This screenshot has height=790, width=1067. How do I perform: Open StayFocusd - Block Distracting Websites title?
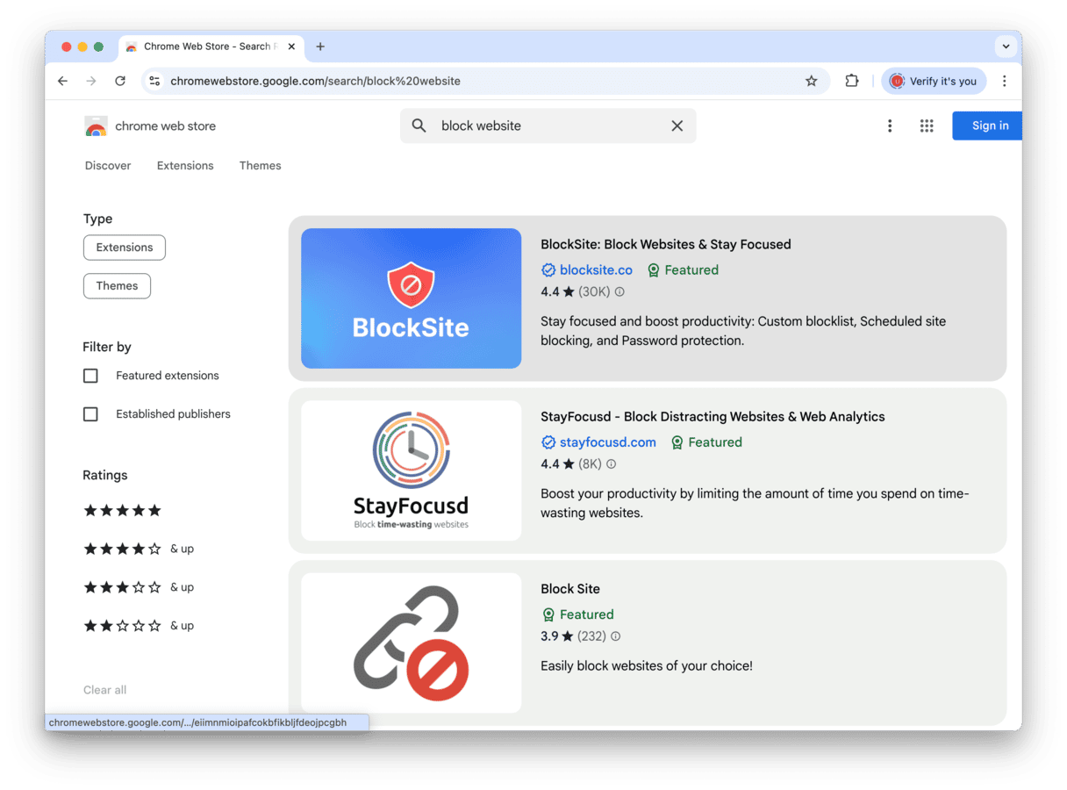point(713,416)
